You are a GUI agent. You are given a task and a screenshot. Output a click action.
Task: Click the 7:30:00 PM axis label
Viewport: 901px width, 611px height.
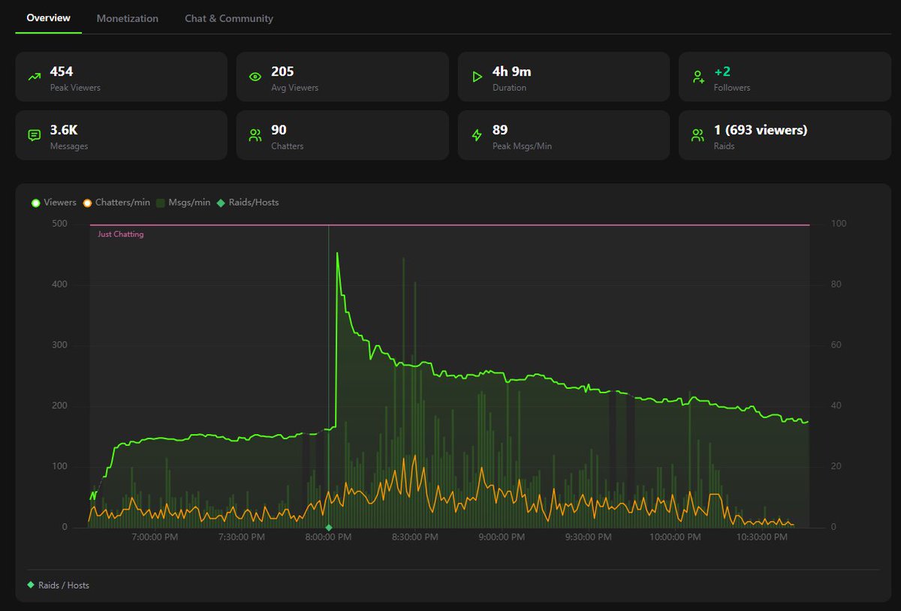point(241,537)
